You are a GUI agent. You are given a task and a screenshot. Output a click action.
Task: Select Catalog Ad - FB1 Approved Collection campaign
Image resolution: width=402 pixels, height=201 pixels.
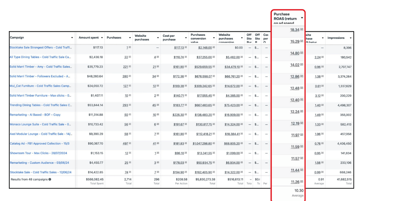click(x=40, y=144)
